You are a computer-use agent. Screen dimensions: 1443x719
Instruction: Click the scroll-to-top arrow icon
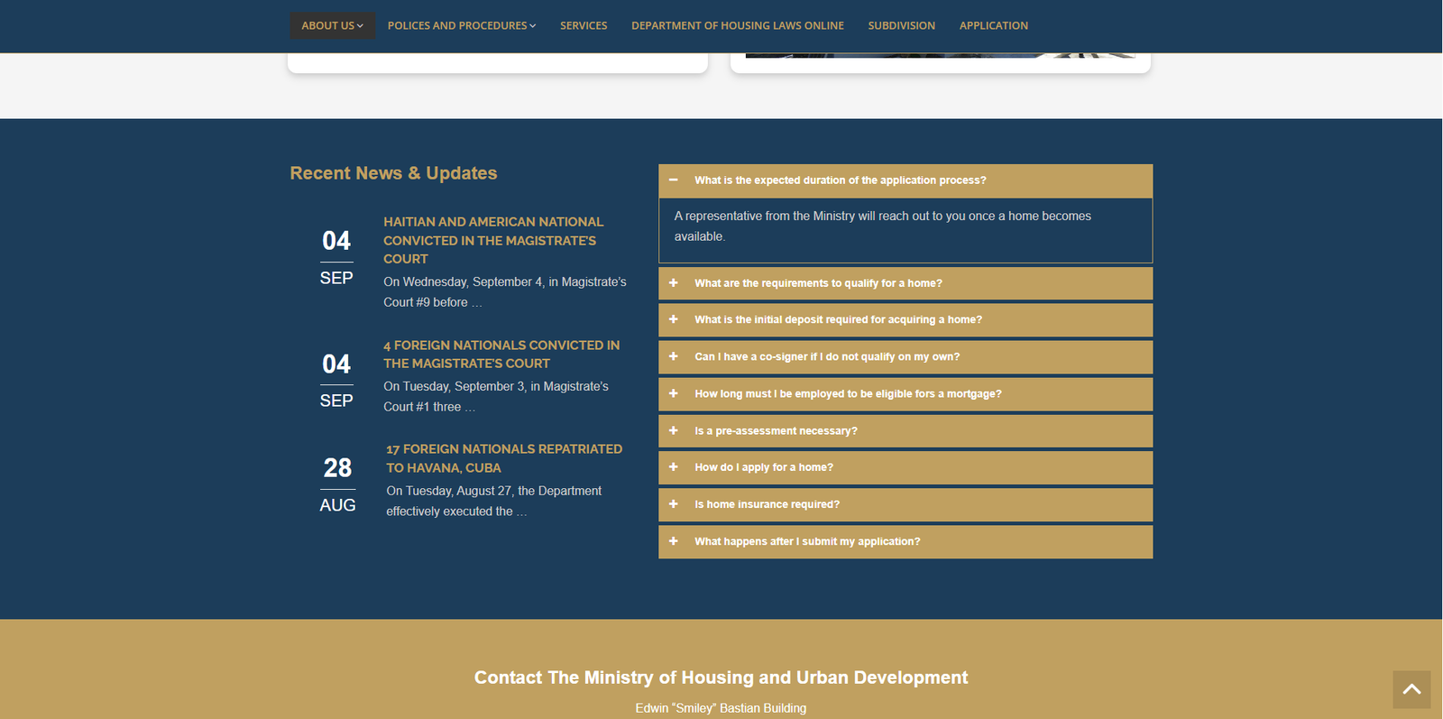(1411, 689)
